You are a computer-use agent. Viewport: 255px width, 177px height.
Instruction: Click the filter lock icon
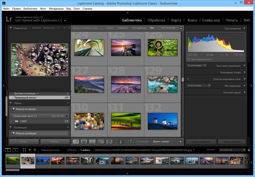pyautogui.click(x=181, y=28)
